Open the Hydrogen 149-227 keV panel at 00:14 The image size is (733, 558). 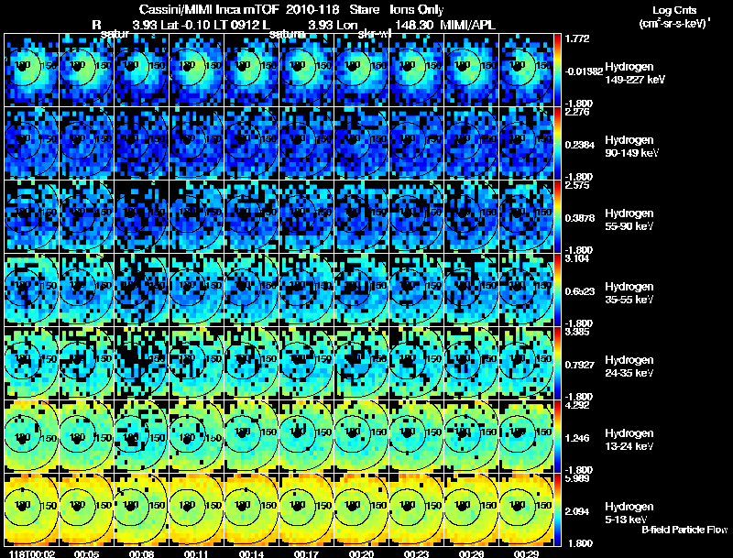click(251, 70)
